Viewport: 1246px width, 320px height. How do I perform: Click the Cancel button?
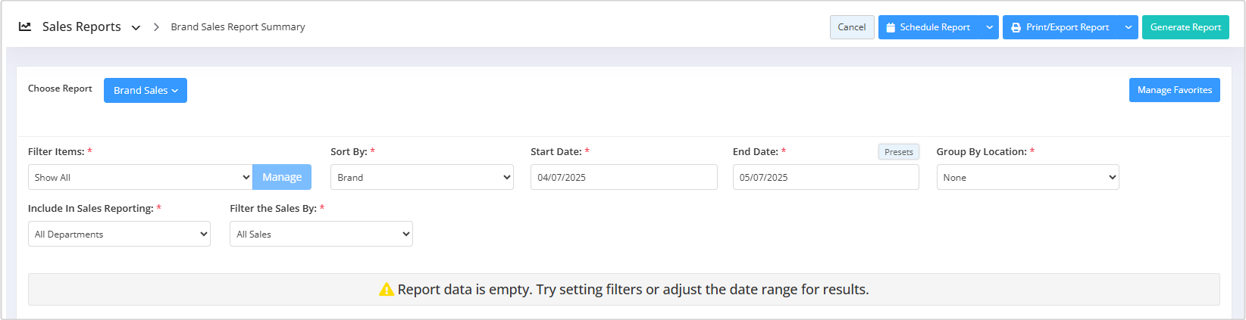(x=852, y=27)
